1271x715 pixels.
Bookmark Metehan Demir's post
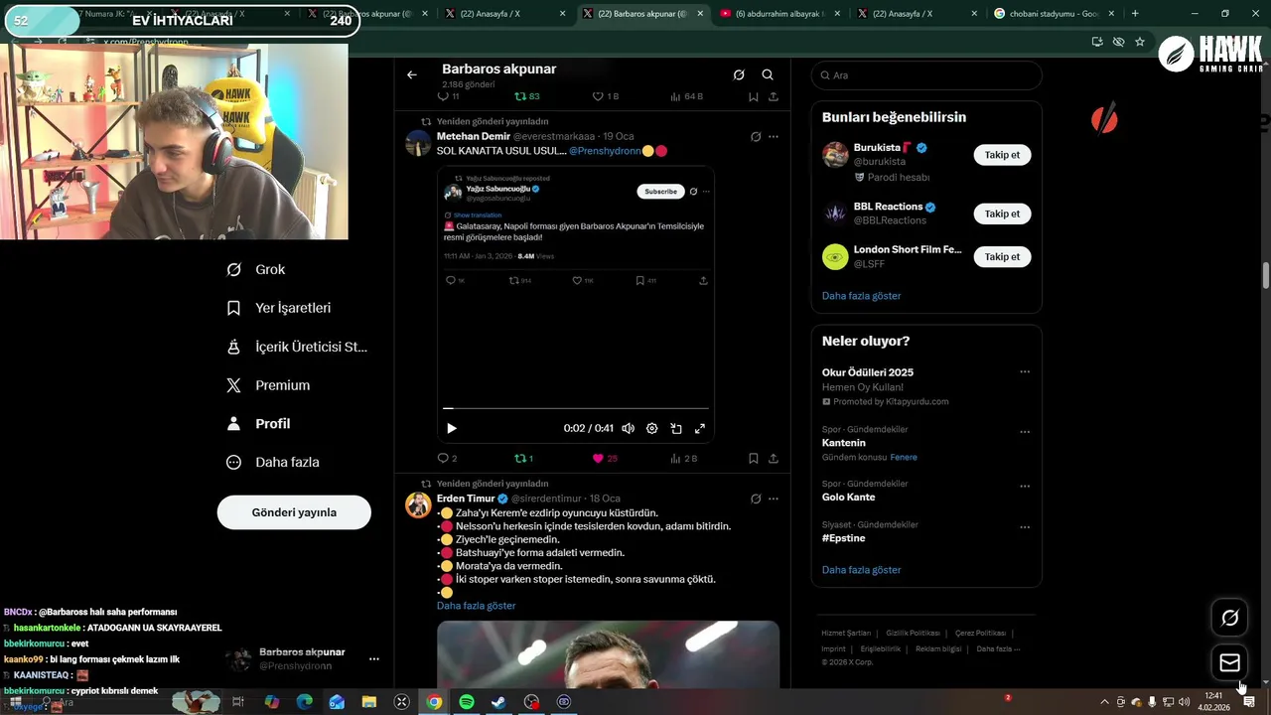pyautogui.click(x=754, y=458)
